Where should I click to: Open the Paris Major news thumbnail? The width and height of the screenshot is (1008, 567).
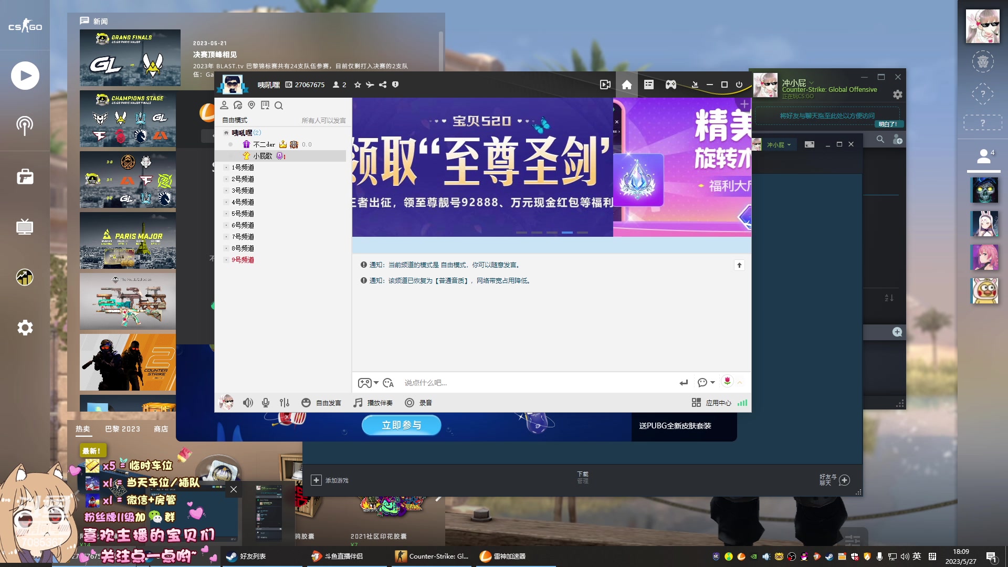pyautogui.click(x=128, y=240)
